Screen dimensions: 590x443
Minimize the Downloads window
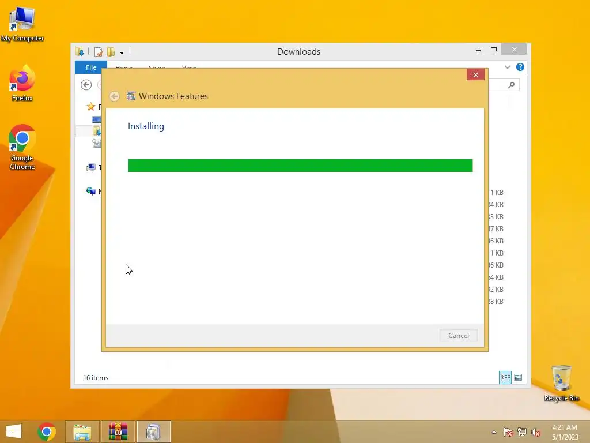(x=478, y=50)
